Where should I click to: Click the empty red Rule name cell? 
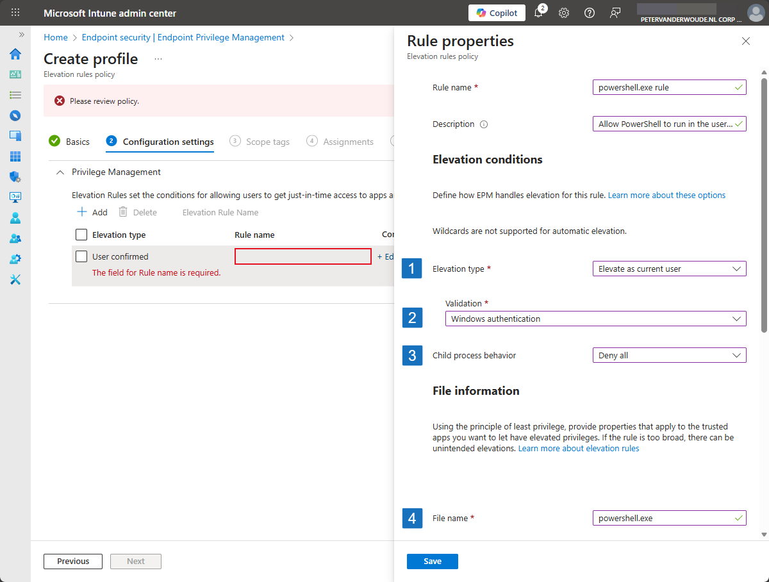pyautogui.click(x=303, y=256)
